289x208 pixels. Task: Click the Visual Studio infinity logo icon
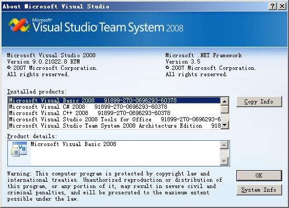tap(19, 25)
